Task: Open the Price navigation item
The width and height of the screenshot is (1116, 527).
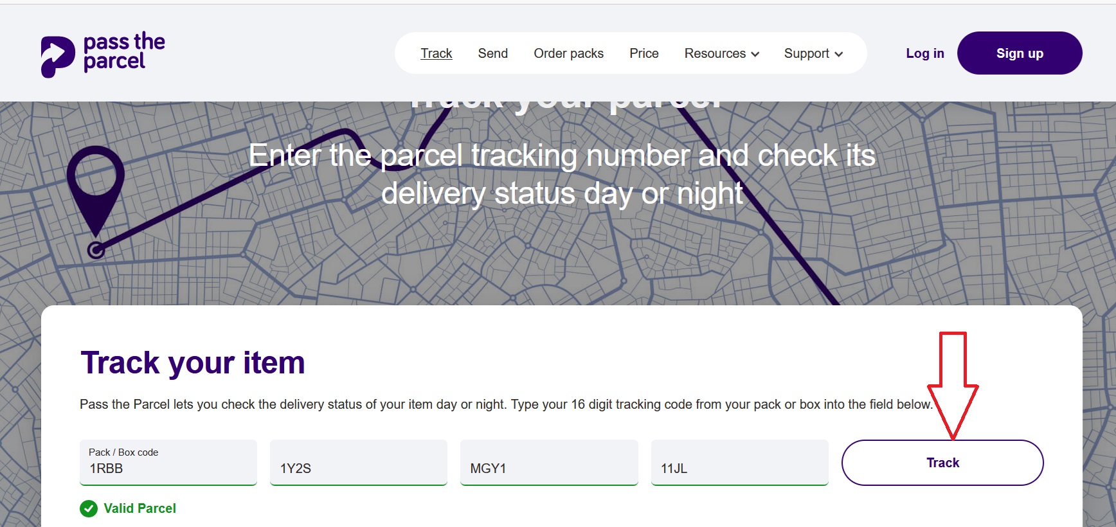Action: pyautogui.click(x=643, y=53)
